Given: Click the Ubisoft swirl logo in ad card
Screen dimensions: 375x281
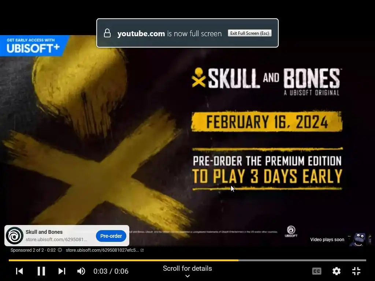Looking at the screenshot, I should tap(15, 236).
